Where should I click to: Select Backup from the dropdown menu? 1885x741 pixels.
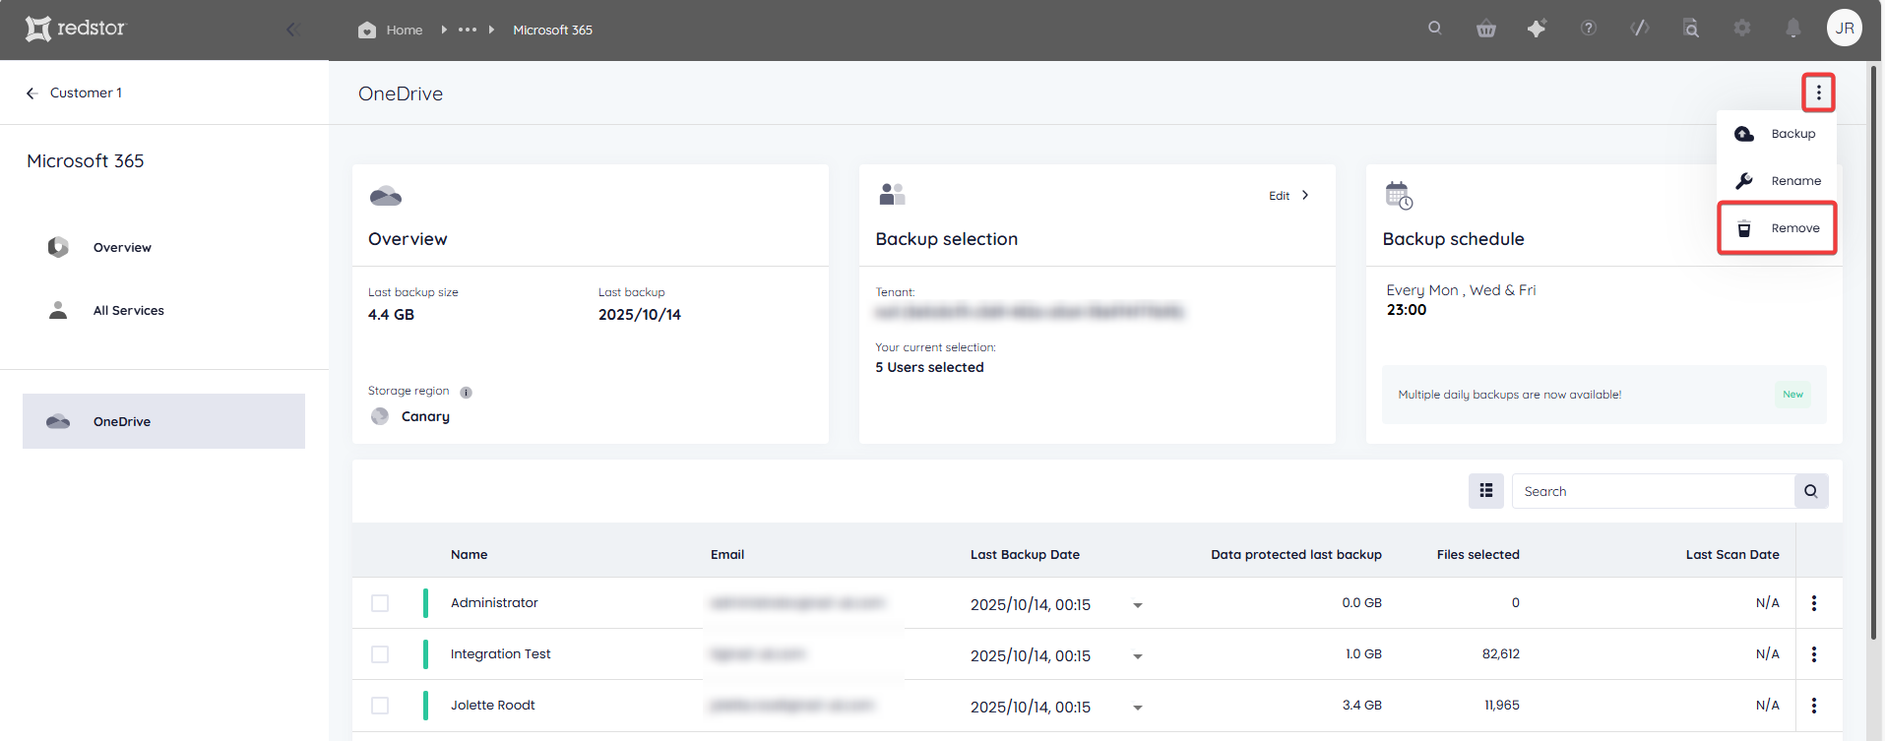pos(1777,134)
